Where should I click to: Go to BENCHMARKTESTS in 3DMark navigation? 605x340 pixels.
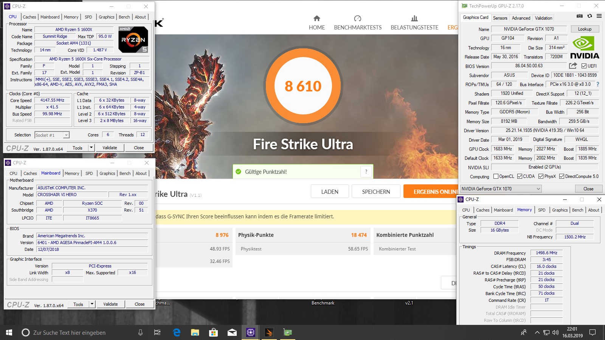tap(358, 28)
